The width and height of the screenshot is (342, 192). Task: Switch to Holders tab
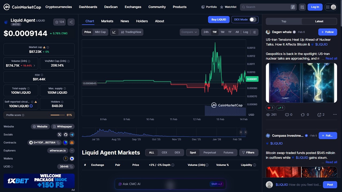(142, 21)
